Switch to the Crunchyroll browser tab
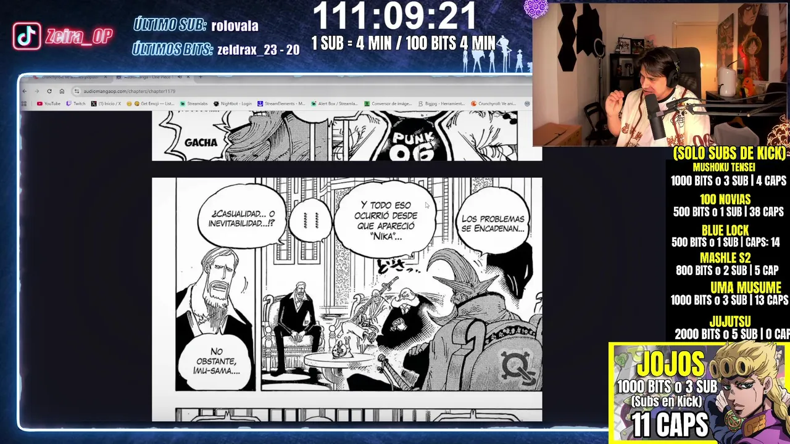The height and width of the screenshot is (444, 790). [68, 77]
